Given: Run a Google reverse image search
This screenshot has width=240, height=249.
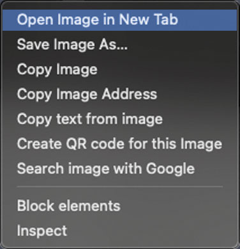Looking at the screenshot, I should pyautogui.click(x=120, y=168).
